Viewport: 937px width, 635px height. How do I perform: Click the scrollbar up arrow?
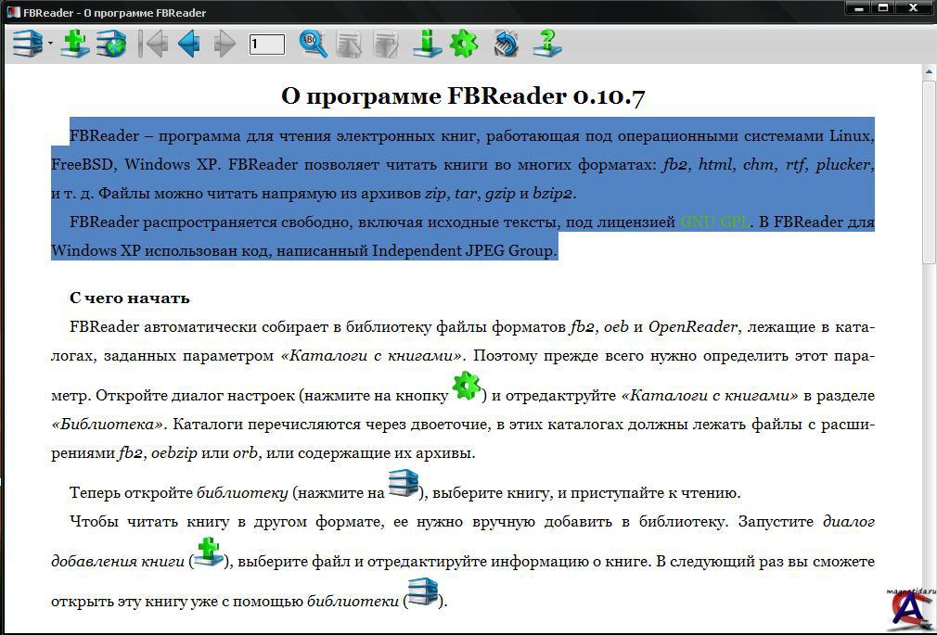(x=929, y=71)
